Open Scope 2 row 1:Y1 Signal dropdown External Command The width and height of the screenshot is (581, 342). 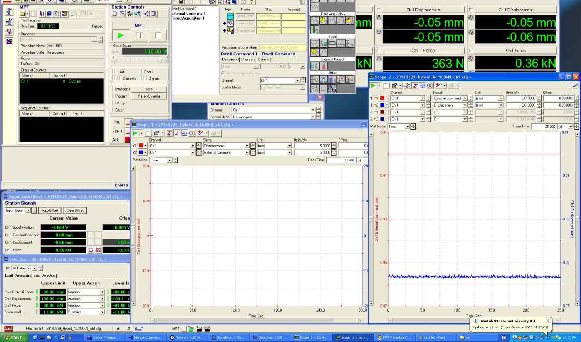[464, 98]
